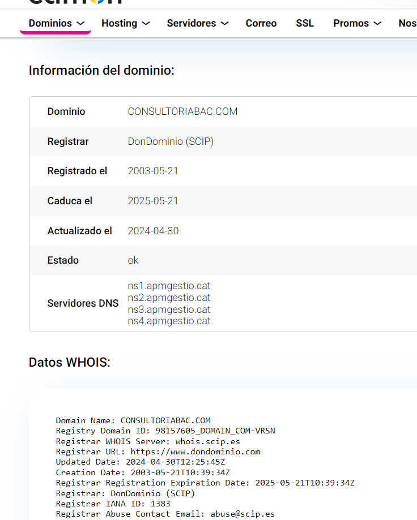Click the WHOIS Domain Name line
The width and height of the screenshot is (417, 520).
[x=133, y=420]
